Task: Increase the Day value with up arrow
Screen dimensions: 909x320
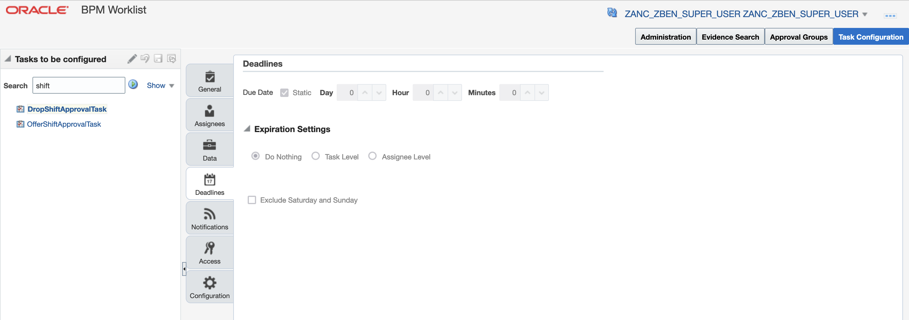Action: click(365, 93)
